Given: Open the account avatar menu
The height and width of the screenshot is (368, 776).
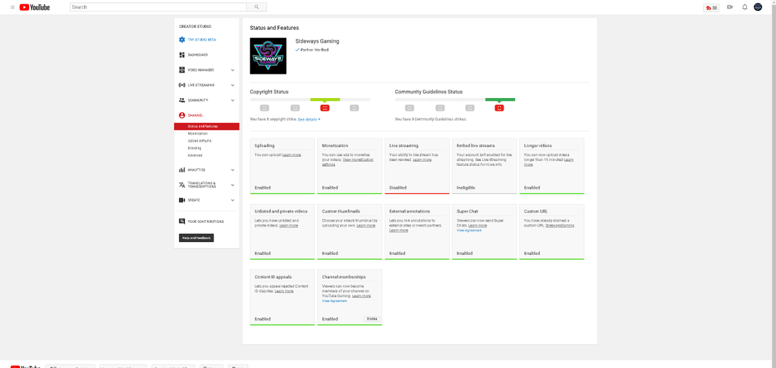Looking at the screenshot, I should [758, 7].
